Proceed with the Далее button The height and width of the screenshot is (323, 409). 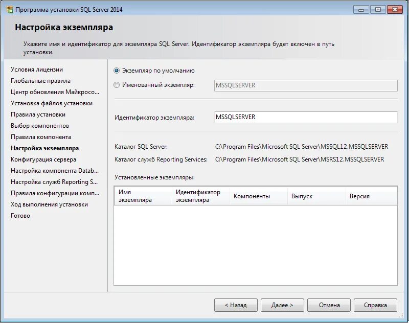tap(282, 305)
